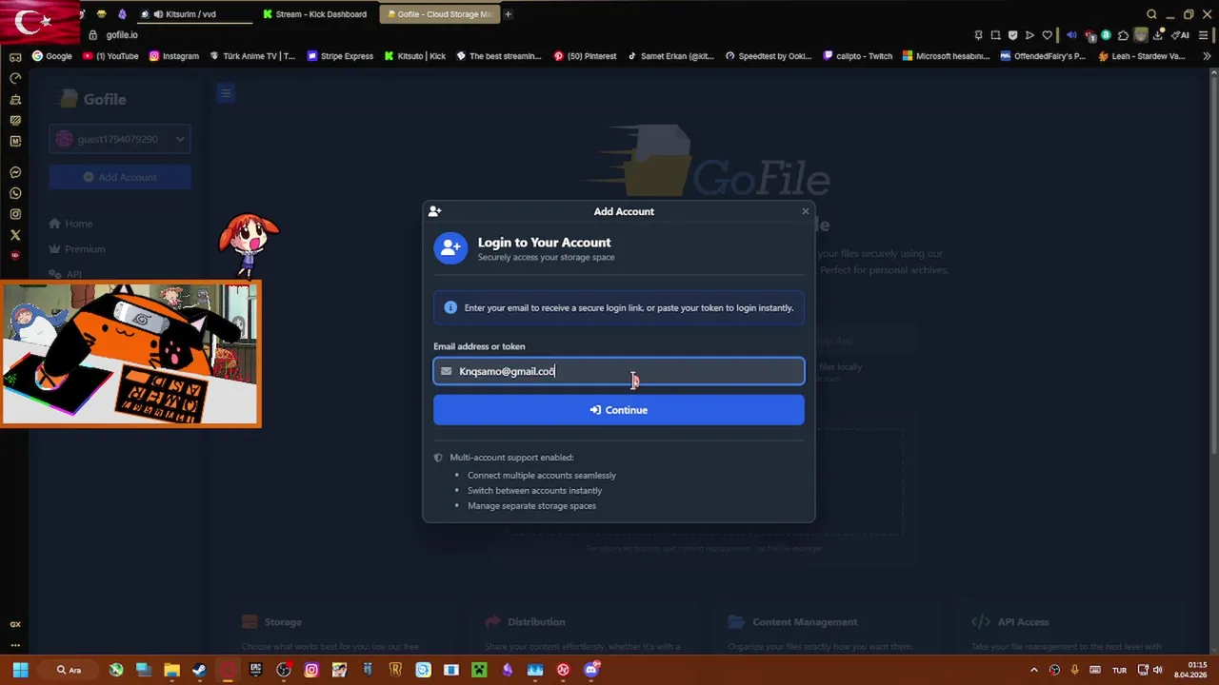Screen dimensions: 1219x685
Task: Click the browser search tabs magnifier icon
Action: coord(1151,14)
